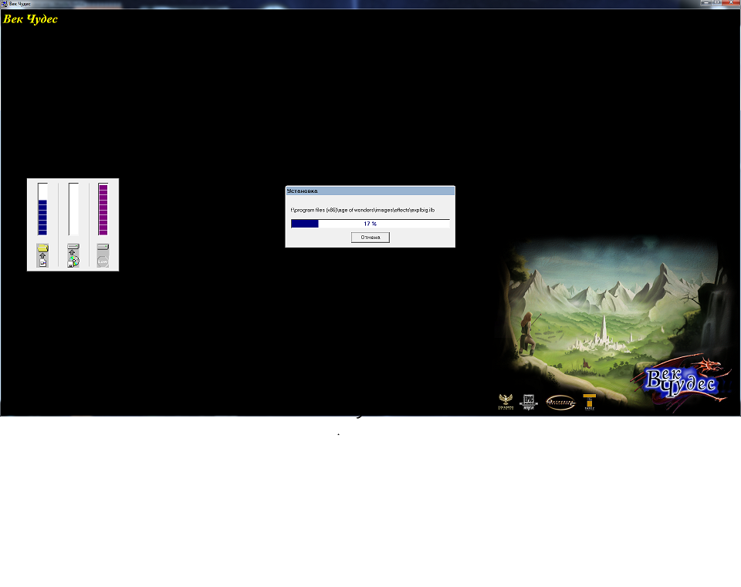Click the Epic MegaGames logo

tap(528, 402)
